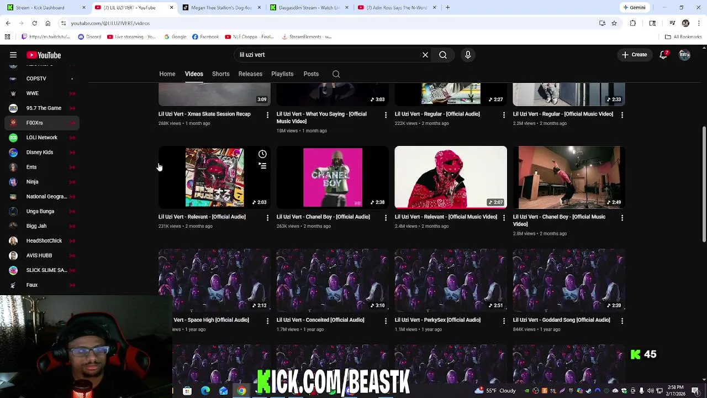Select Disney Kids in sidebar subscriptions
This screenshot has height=398, width=707.
tap(42, 153)
